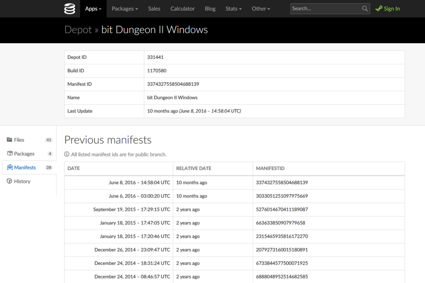Click the Steam icon beside Sign In
The width and height of the screenshot is (425, 283).
pyautogui.click(x=379, y=9)
